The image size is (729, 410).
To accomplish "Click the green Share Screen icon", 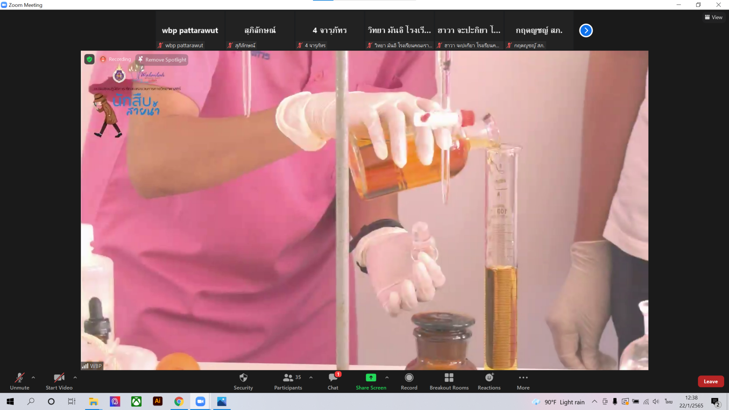I will click(x=371, y=378).
